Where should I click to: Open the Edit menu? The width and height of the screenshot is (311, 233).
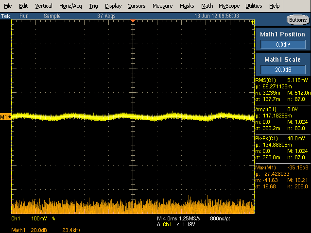click(x=23, y=6)
